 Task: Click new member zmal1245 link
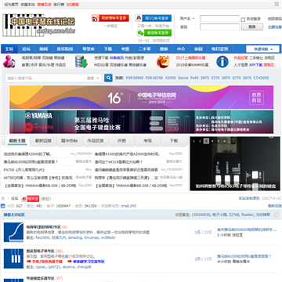tap(128, 206)
